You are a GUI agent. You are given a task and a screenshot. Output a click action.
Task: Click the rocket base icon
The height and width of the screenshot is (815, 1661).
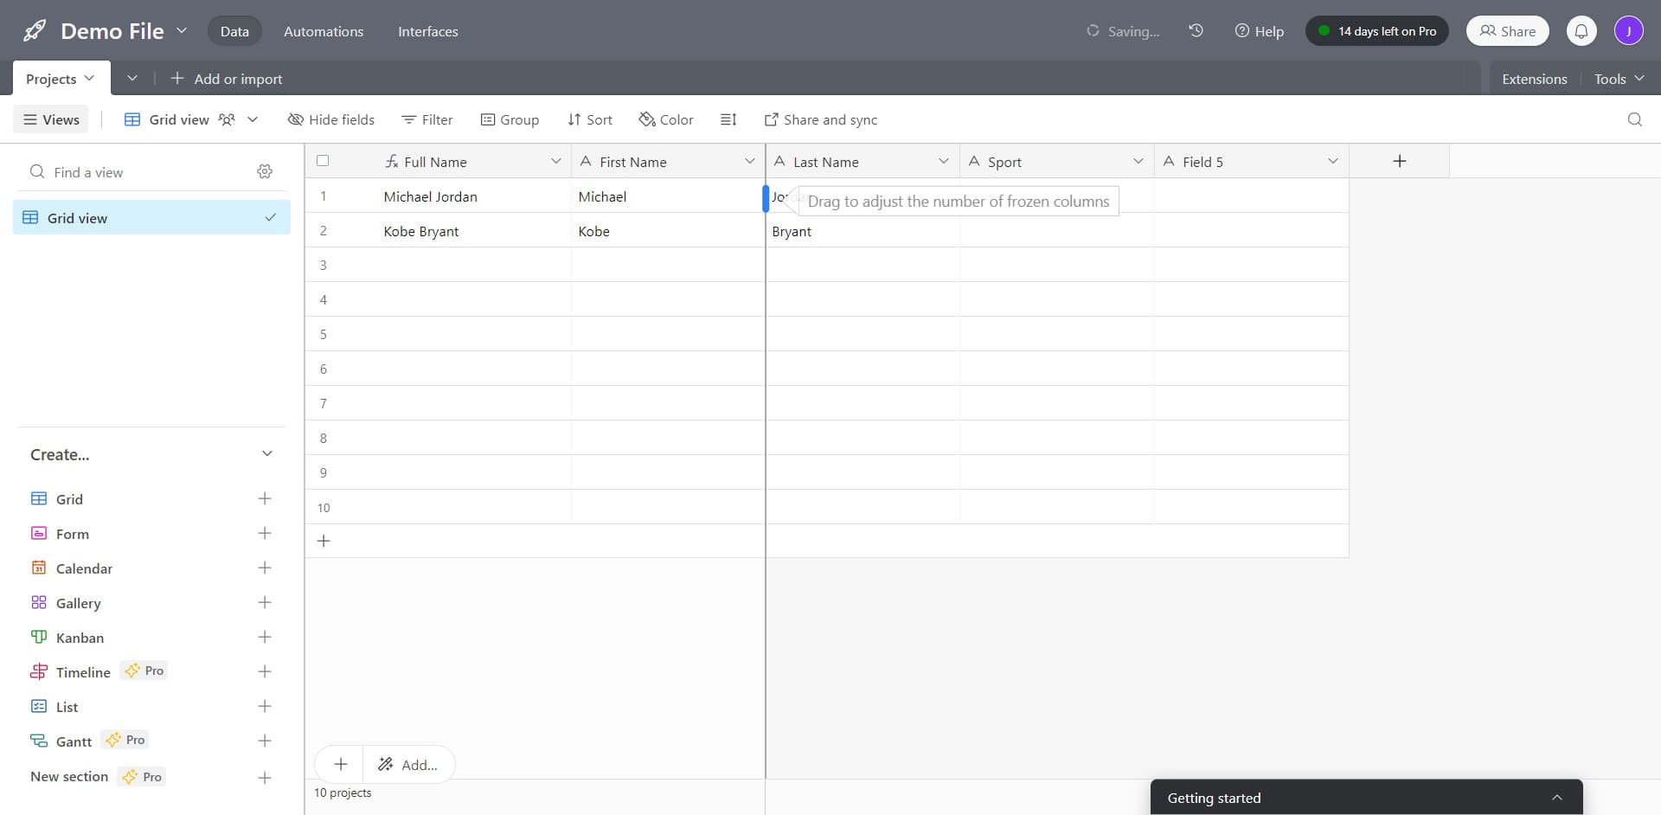click(x=35, y=31)
